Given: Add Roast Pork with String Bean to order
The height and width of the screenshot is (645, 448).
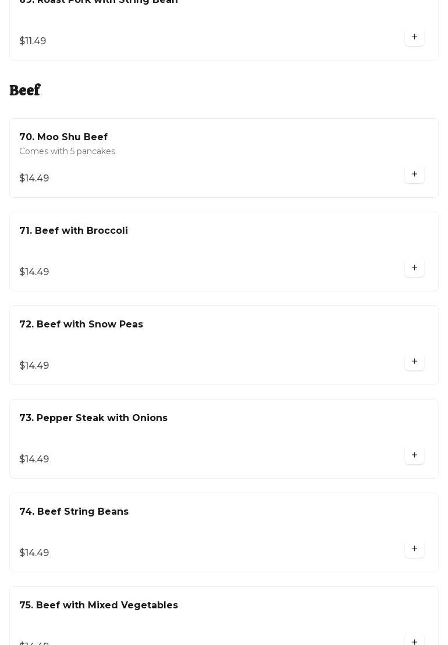Looking at the screenshot, I should click(x=414, y=37).
